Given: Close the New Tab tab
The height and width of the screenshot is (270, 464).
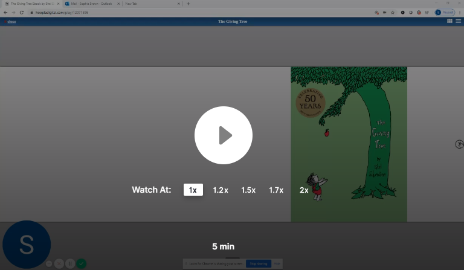Looking at the screenshot, I should click(x=179, y=4).
